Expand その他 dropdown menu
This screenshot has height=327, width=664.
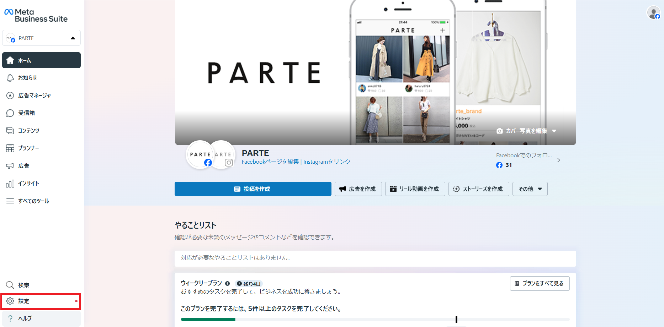coord(530,189)
